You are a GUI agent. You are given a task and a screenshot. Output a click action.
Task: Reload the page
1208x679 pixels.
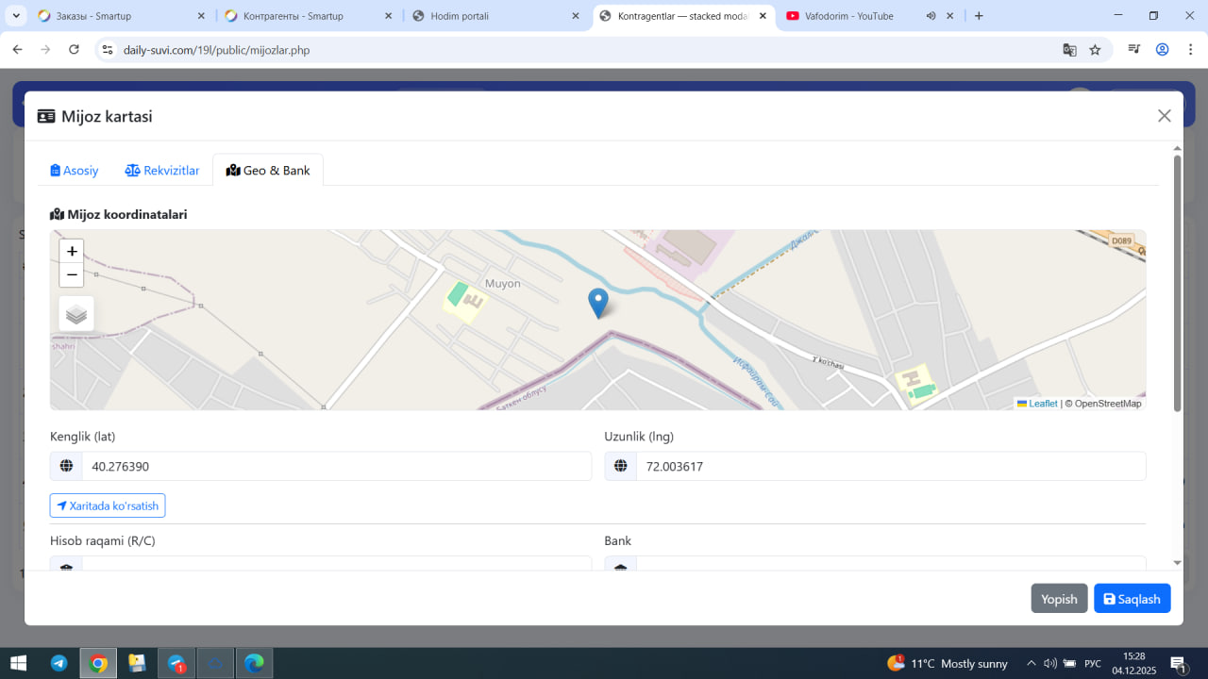(74, 50)
